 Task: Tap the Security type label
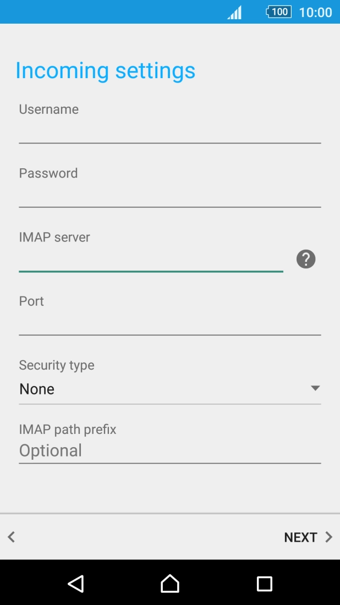coord(57,365)
